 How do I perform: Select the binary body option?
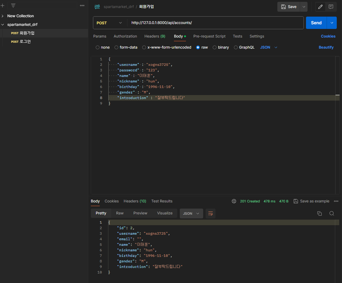click(x=215, y=47)
